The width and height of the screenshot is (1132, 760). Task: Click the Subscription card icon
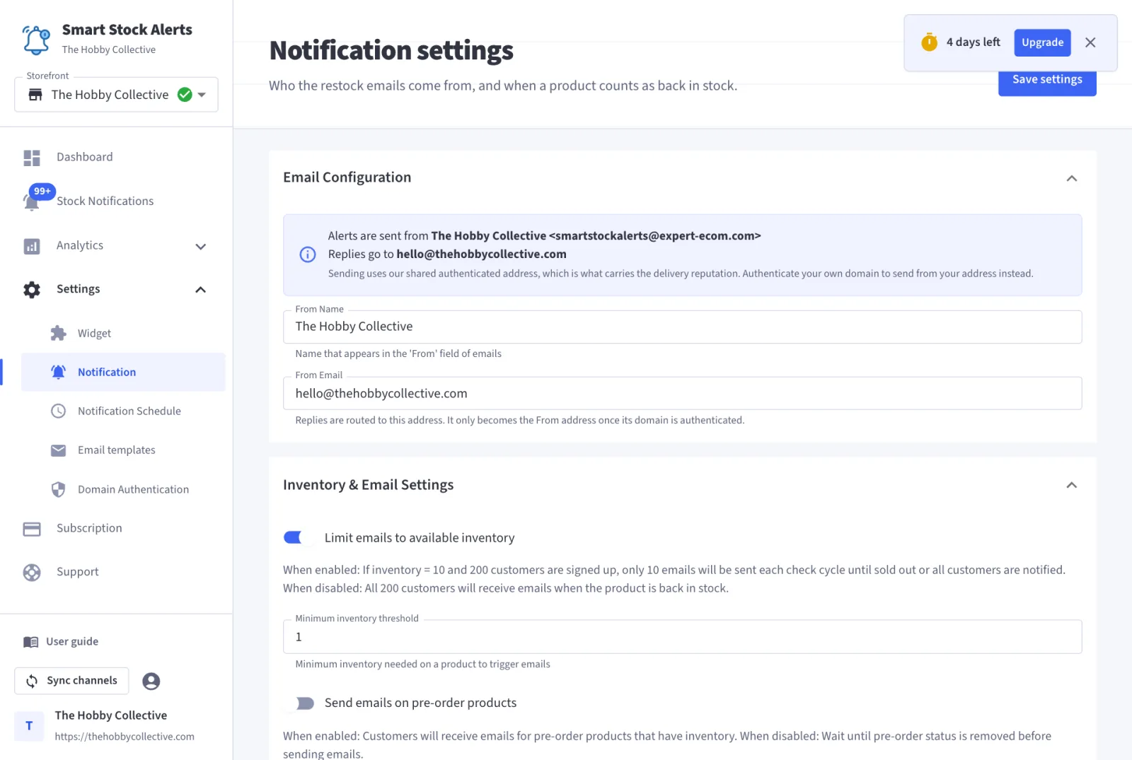[x=32, y=529]
